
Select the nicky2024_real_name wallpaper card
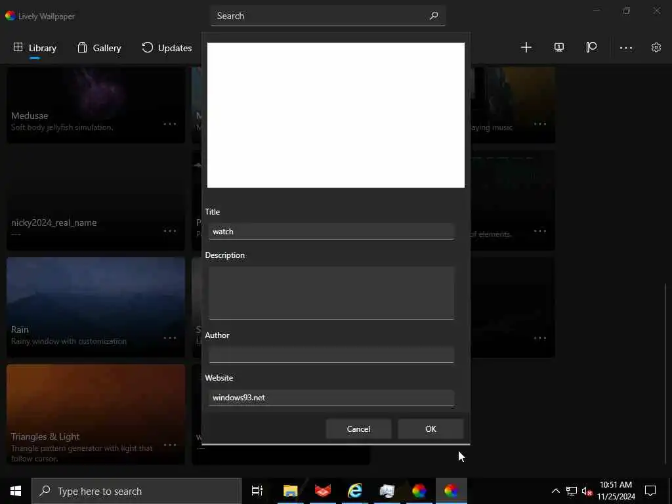(x=96, y=200)
